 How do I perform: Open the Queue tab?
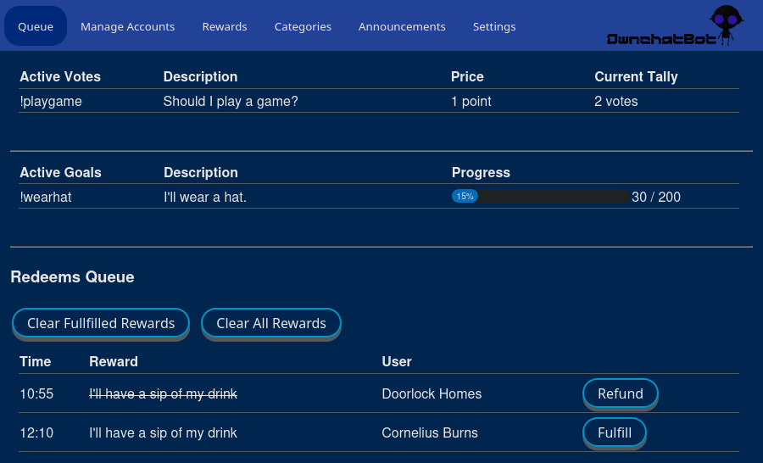(36, 26)
